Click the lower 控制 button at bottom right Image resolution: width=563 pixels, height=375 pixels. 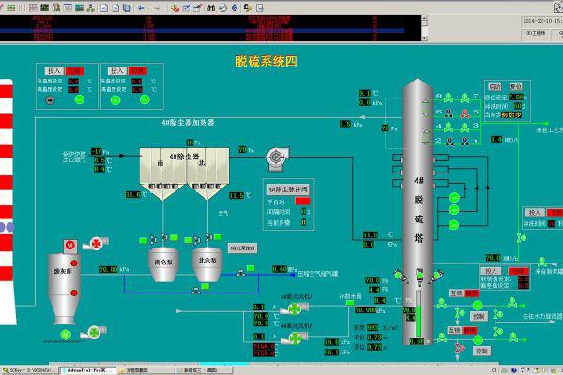pos(481,350)
